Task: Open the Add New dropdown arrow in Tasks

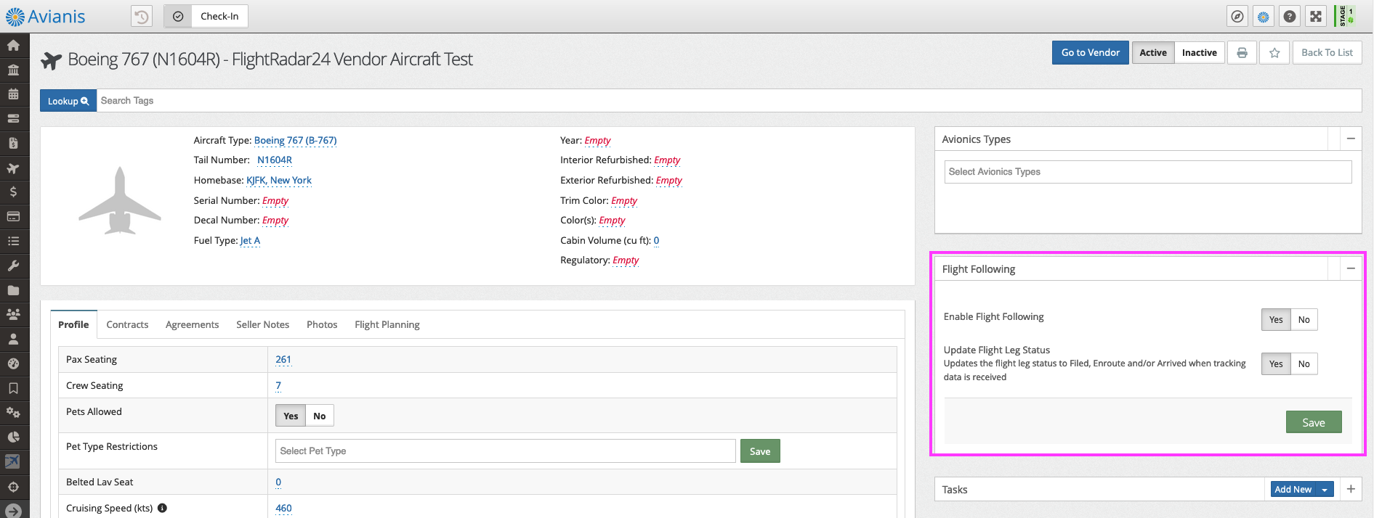Action: pyautogui.click(x=1325, y=490)
